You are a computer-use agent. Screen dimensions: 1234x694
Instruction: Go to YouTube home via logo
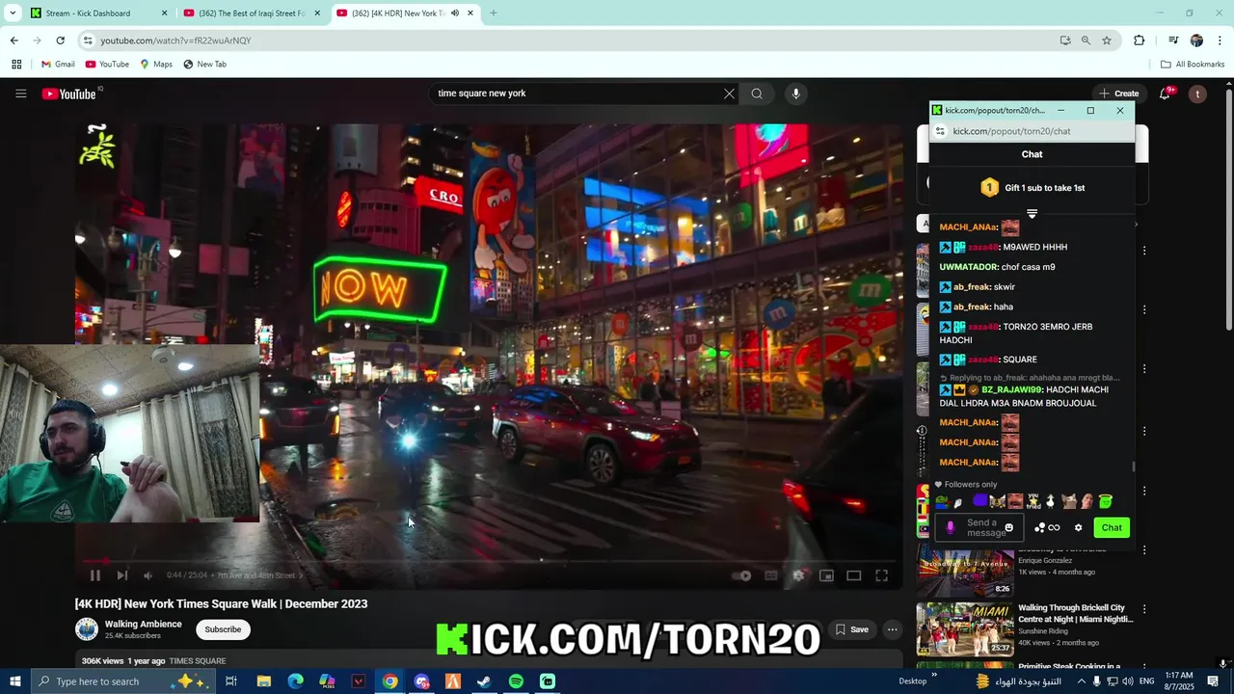point(70,93)
